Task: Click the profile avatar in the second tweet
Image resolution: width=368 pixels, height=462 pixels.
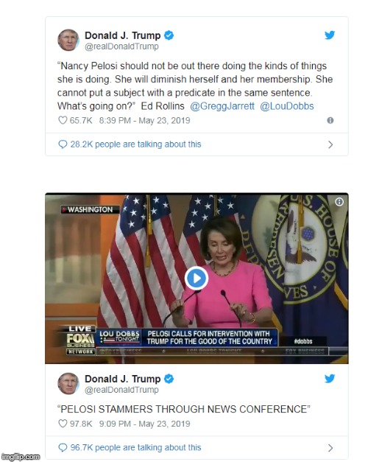Action: coord(68,383)
